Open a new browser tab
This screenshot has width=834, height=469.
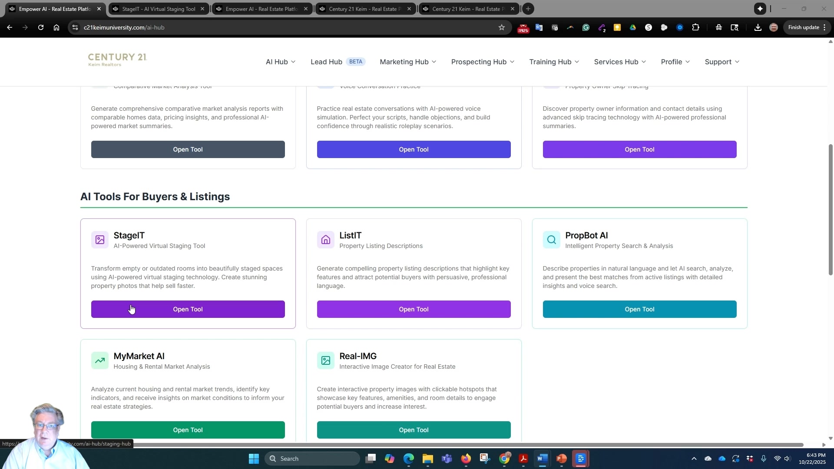528,9
